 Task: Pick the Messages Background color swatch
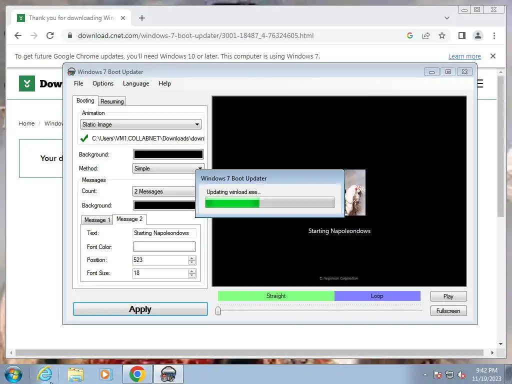pos(164,205)
